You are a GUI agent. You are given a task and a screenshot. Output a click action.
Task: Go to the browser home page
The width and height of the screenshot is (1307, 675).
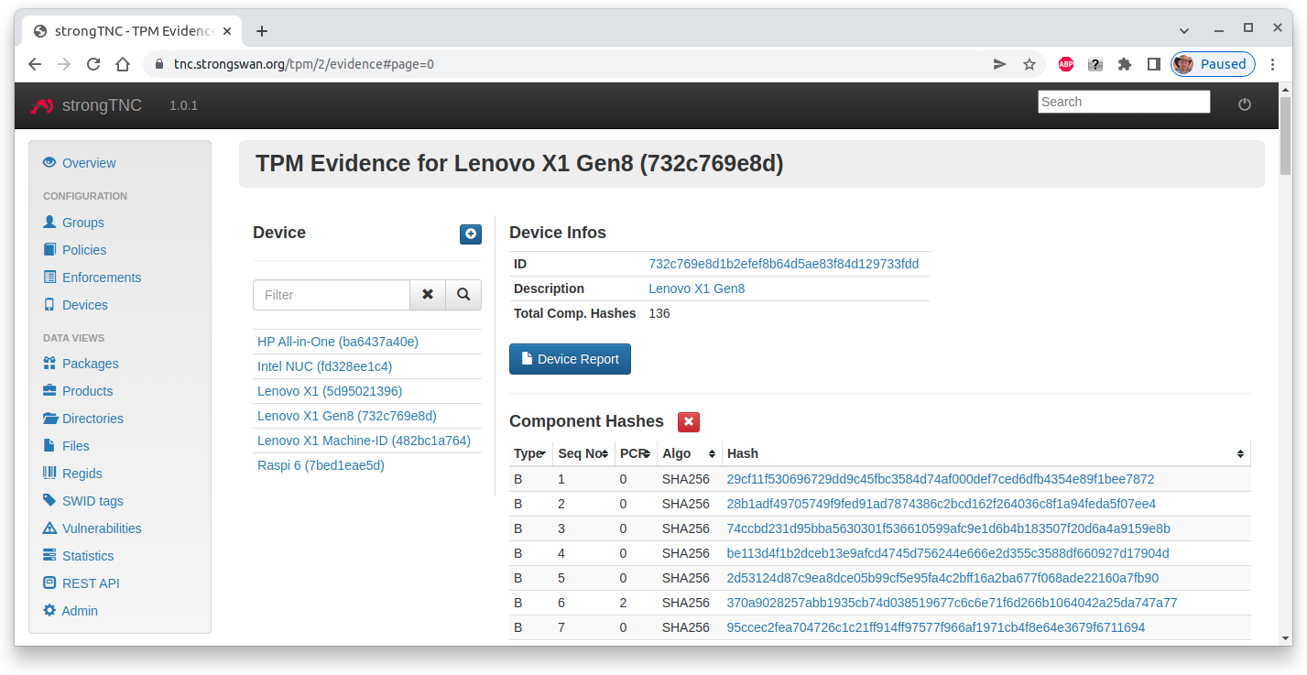point(123,64)
